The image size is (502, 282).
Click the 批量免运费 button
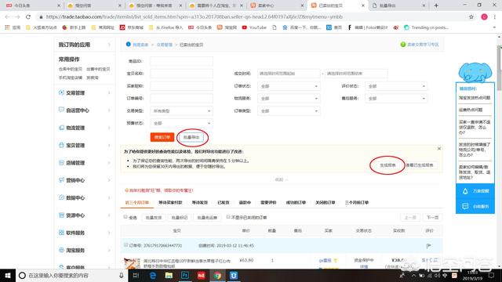[x=207, y=218]
